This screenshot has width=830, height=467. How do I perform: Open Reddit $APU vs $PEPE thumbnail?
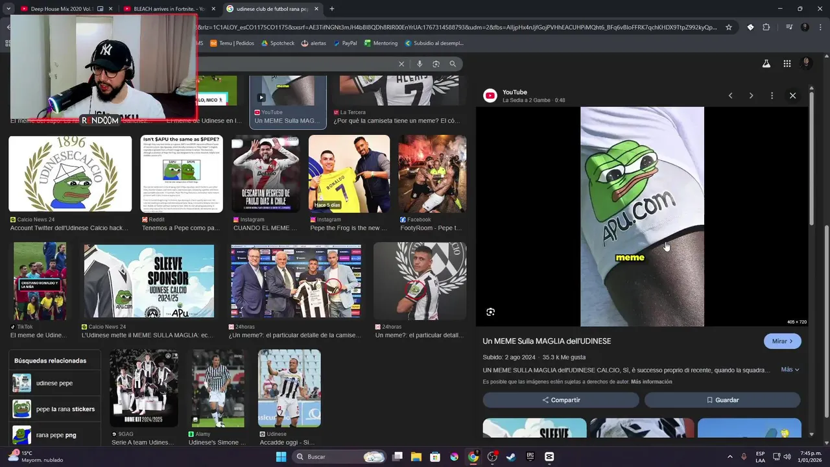tap(182, 174)
